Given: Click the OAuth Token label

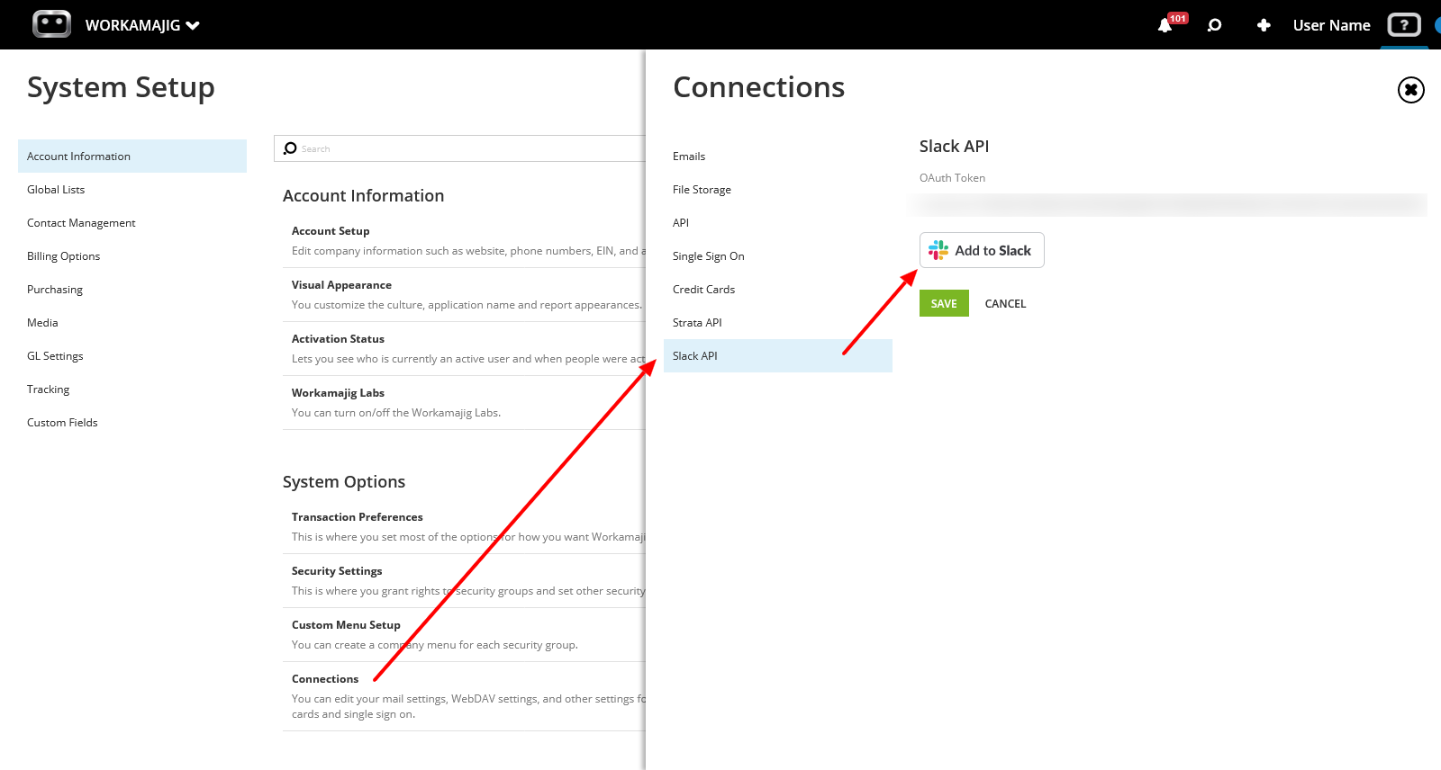Looking at the screenshot, I should click(x=952, y=178).
